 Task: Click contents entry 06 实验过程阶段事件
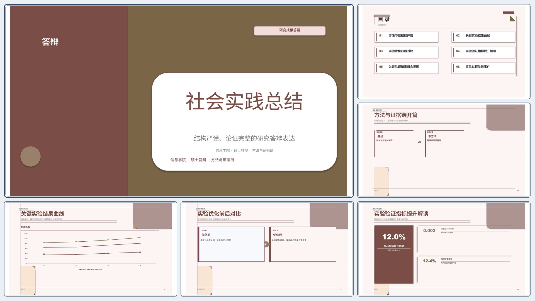(x=483, y=68)
